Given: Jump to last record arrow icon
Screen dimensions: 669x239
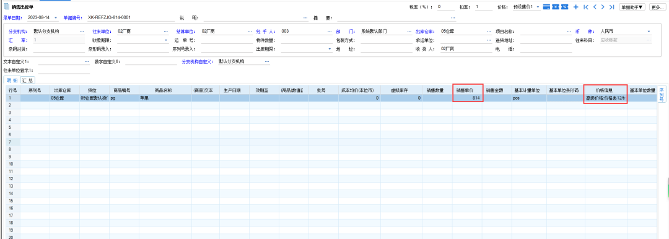Looking at the screenshot, I should [x=611, y=7].
